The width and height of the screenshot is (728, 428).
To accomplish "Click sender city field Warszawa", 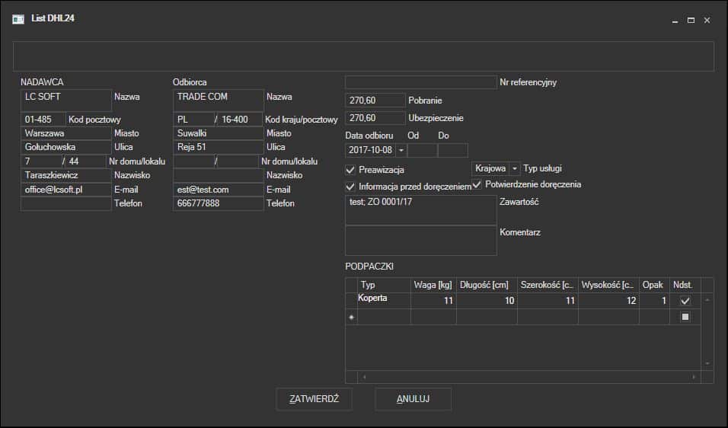I will (66, 133).
